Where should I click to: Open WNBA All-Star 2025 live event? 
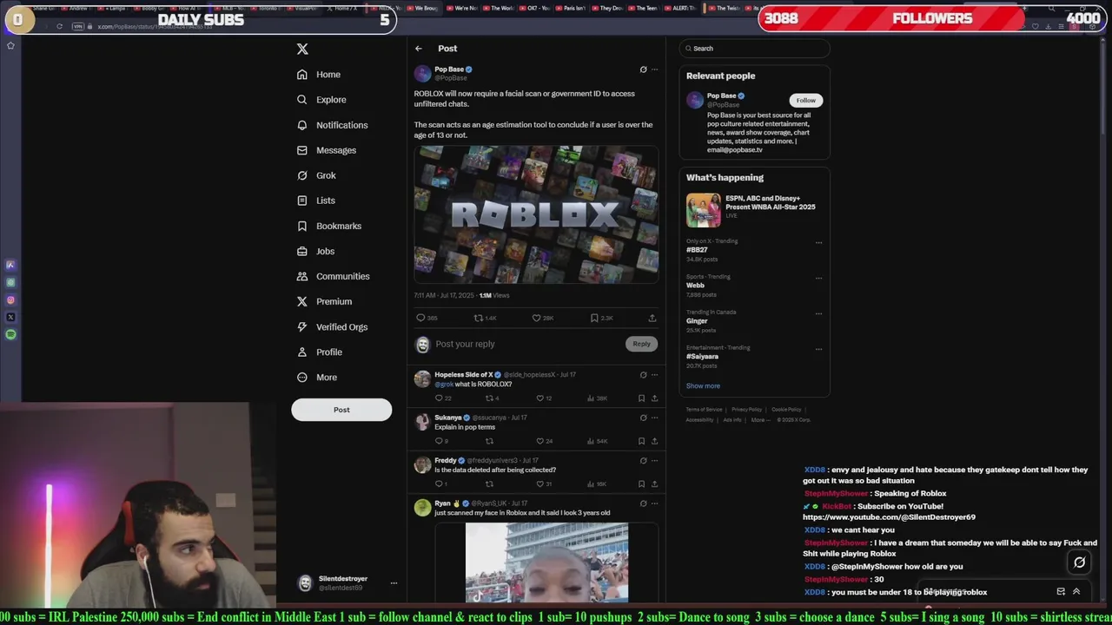coord(753,208)
